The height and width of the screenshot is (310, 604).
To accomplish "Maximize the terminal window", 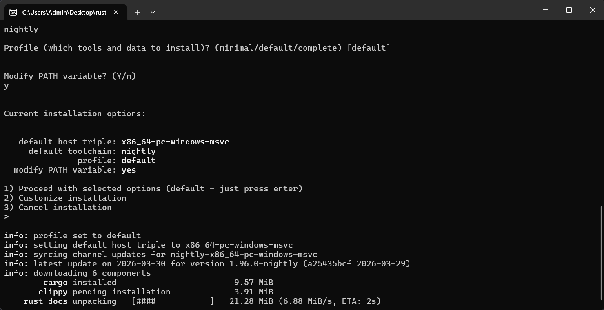I will click(x=569, y=10).
